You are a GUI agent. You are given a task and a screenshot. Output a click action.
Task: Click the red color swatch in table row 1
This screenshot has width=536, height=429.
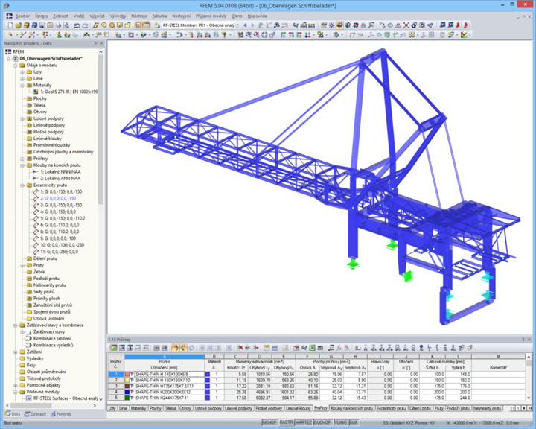[x=127, y=375]
